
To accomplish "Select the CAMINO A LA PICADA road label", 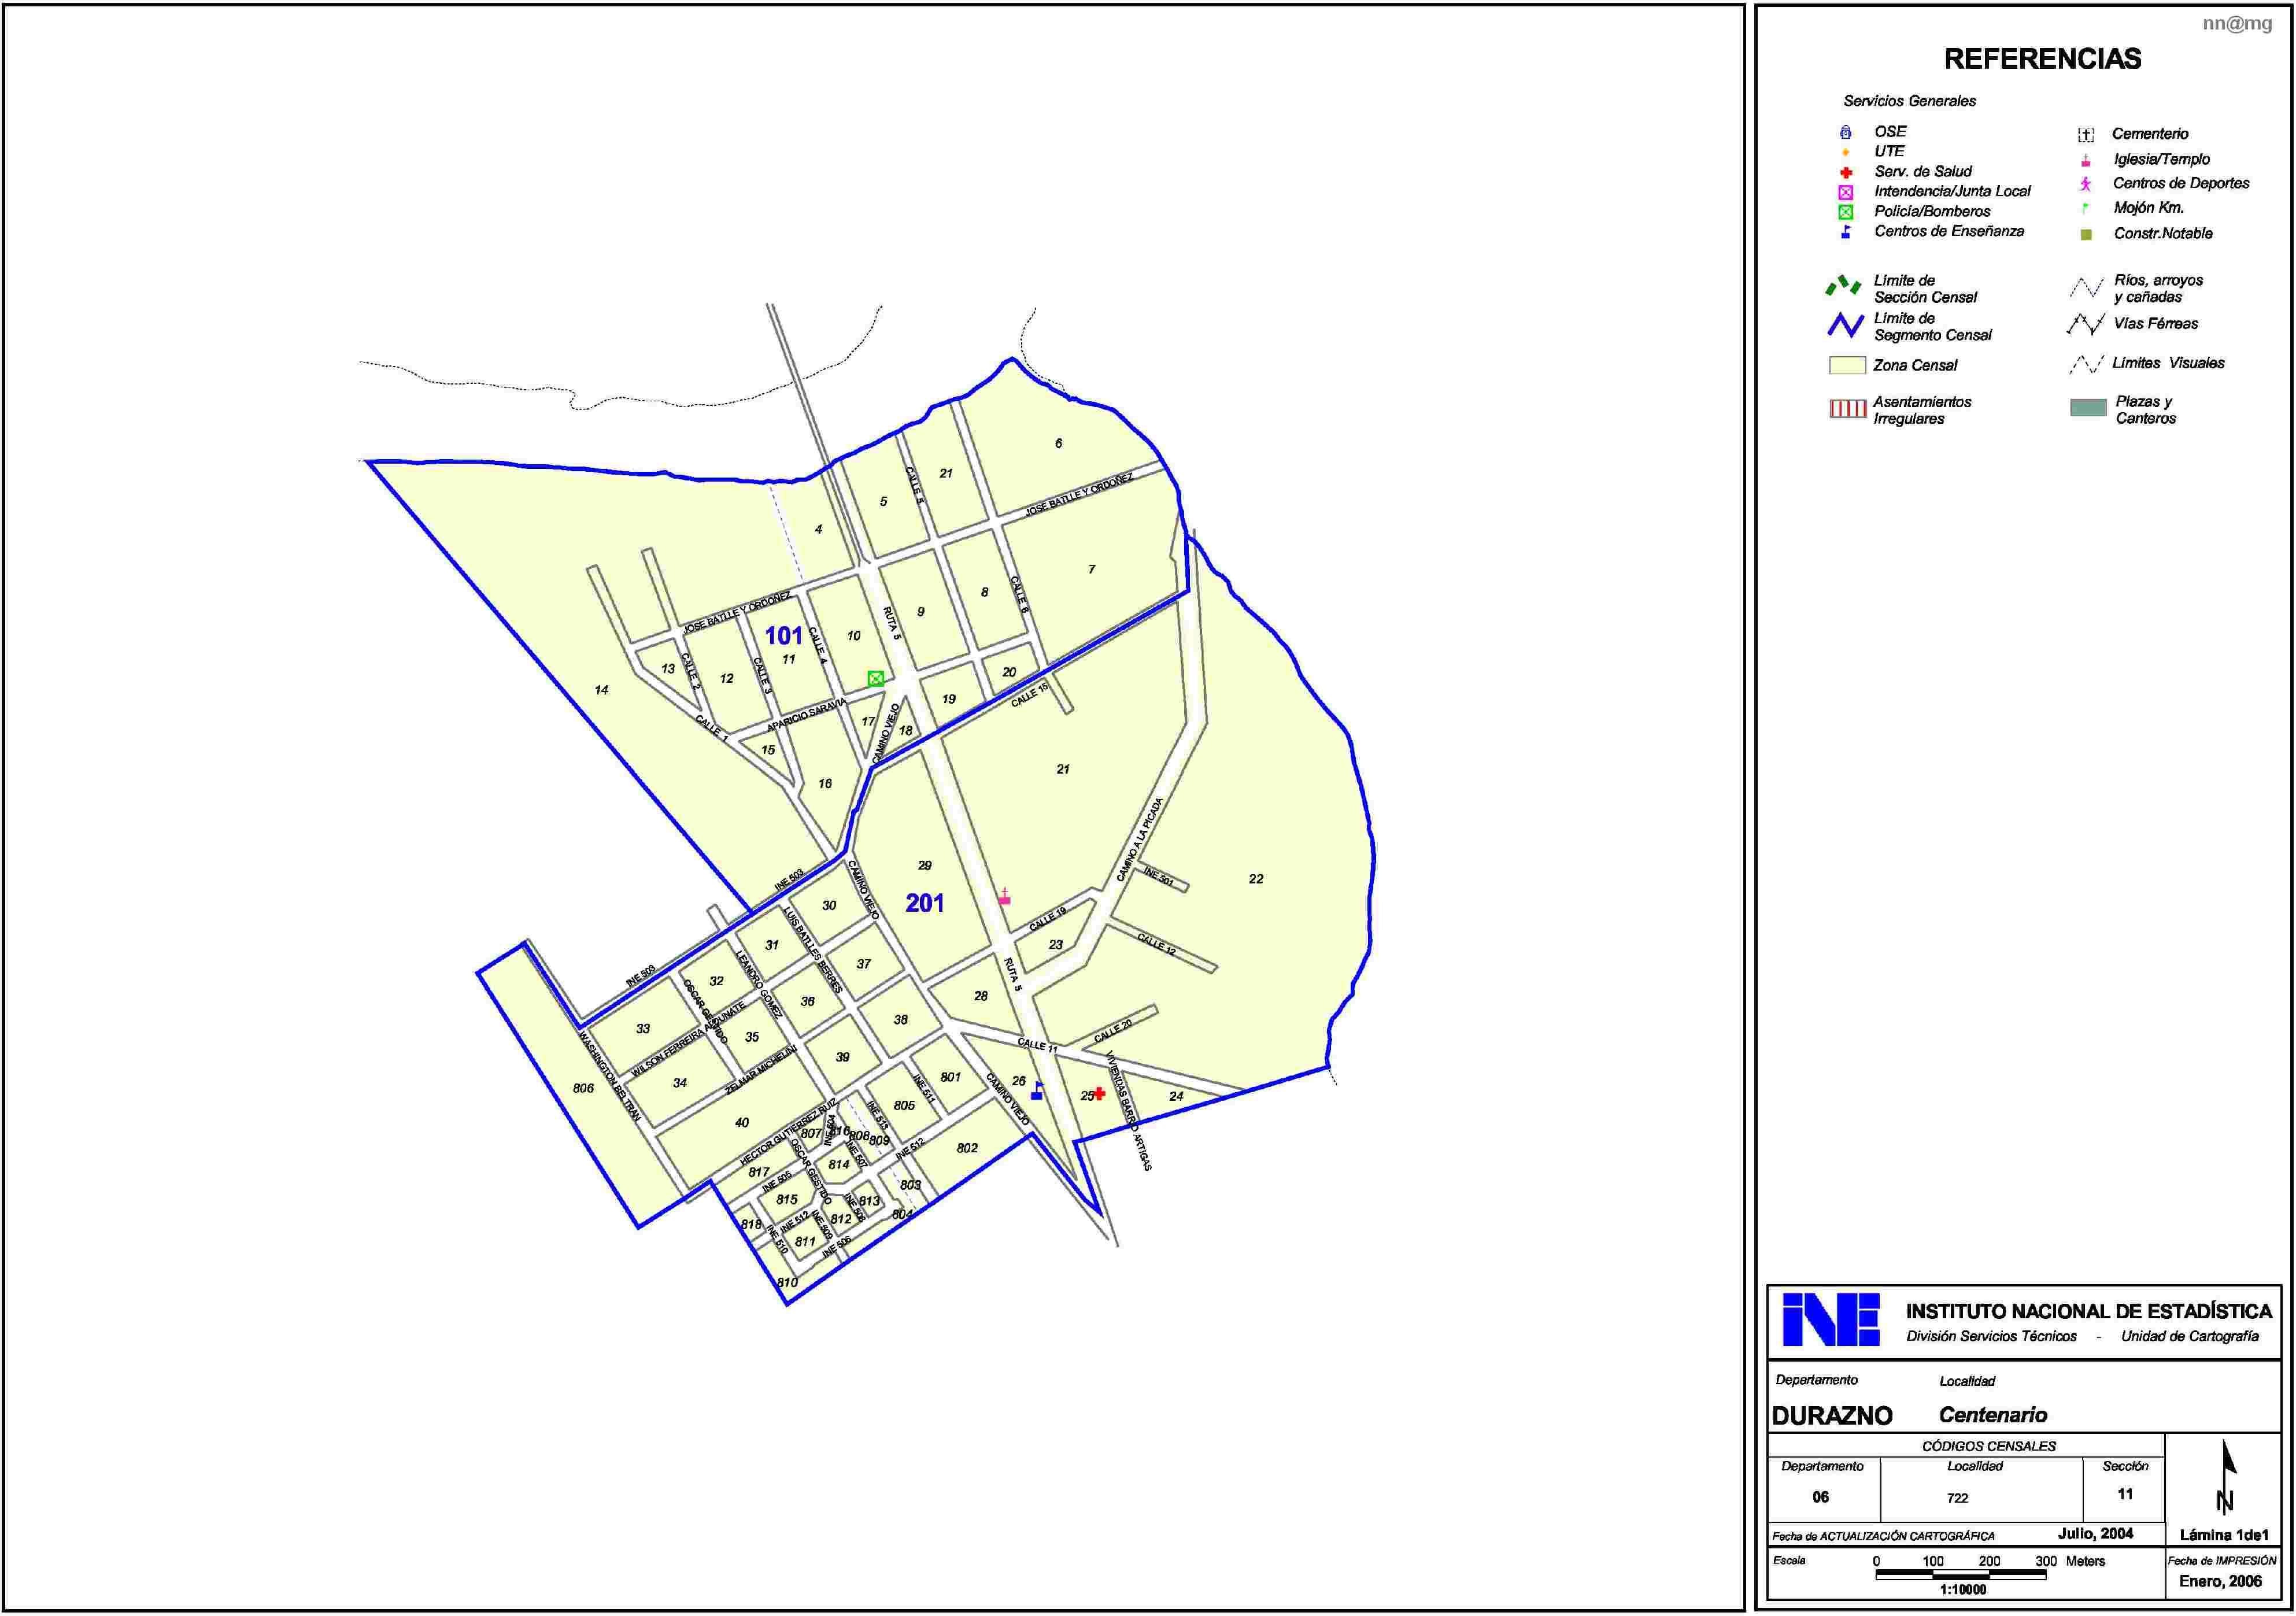I will pos(1140,840).
